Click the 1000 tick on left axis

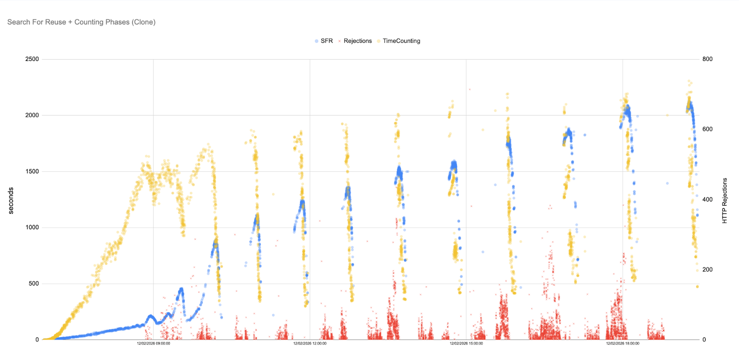(x=32, y=227)
